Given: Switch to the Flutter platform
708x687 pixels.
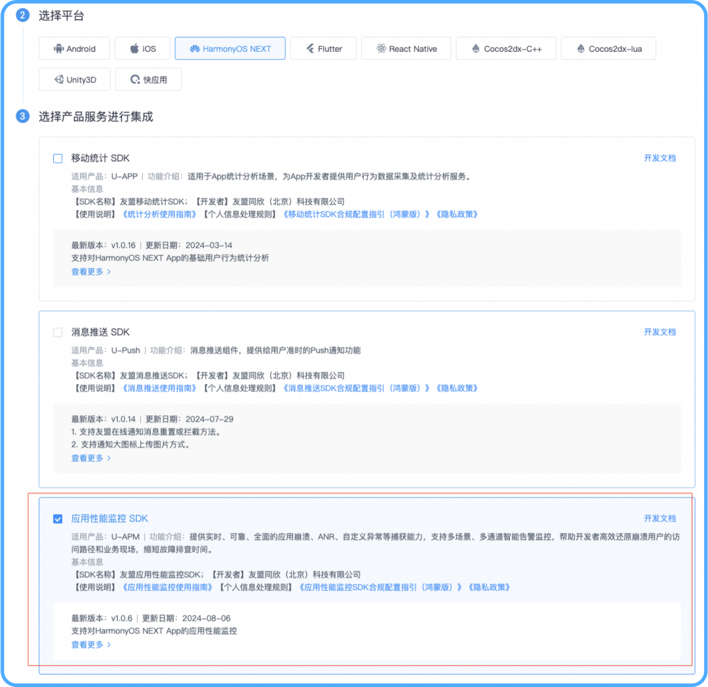Looking at the screenshot, I should [x=323, y=49].
